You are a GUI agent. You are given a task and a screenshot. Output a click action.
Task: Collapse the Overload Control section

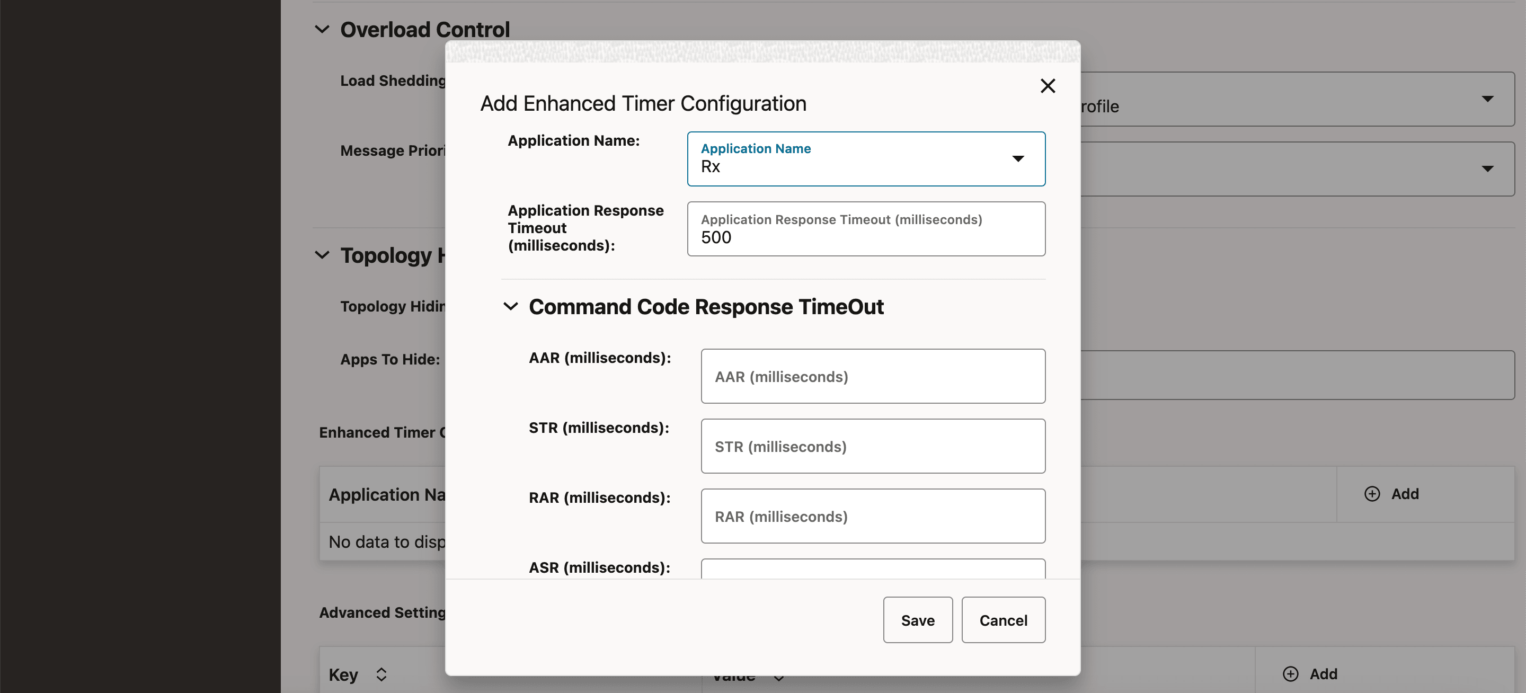click(x=322, y=29)
